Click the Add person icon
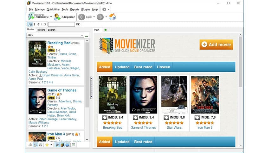Screen dimensions: 265x153 (x=57, y=17)
